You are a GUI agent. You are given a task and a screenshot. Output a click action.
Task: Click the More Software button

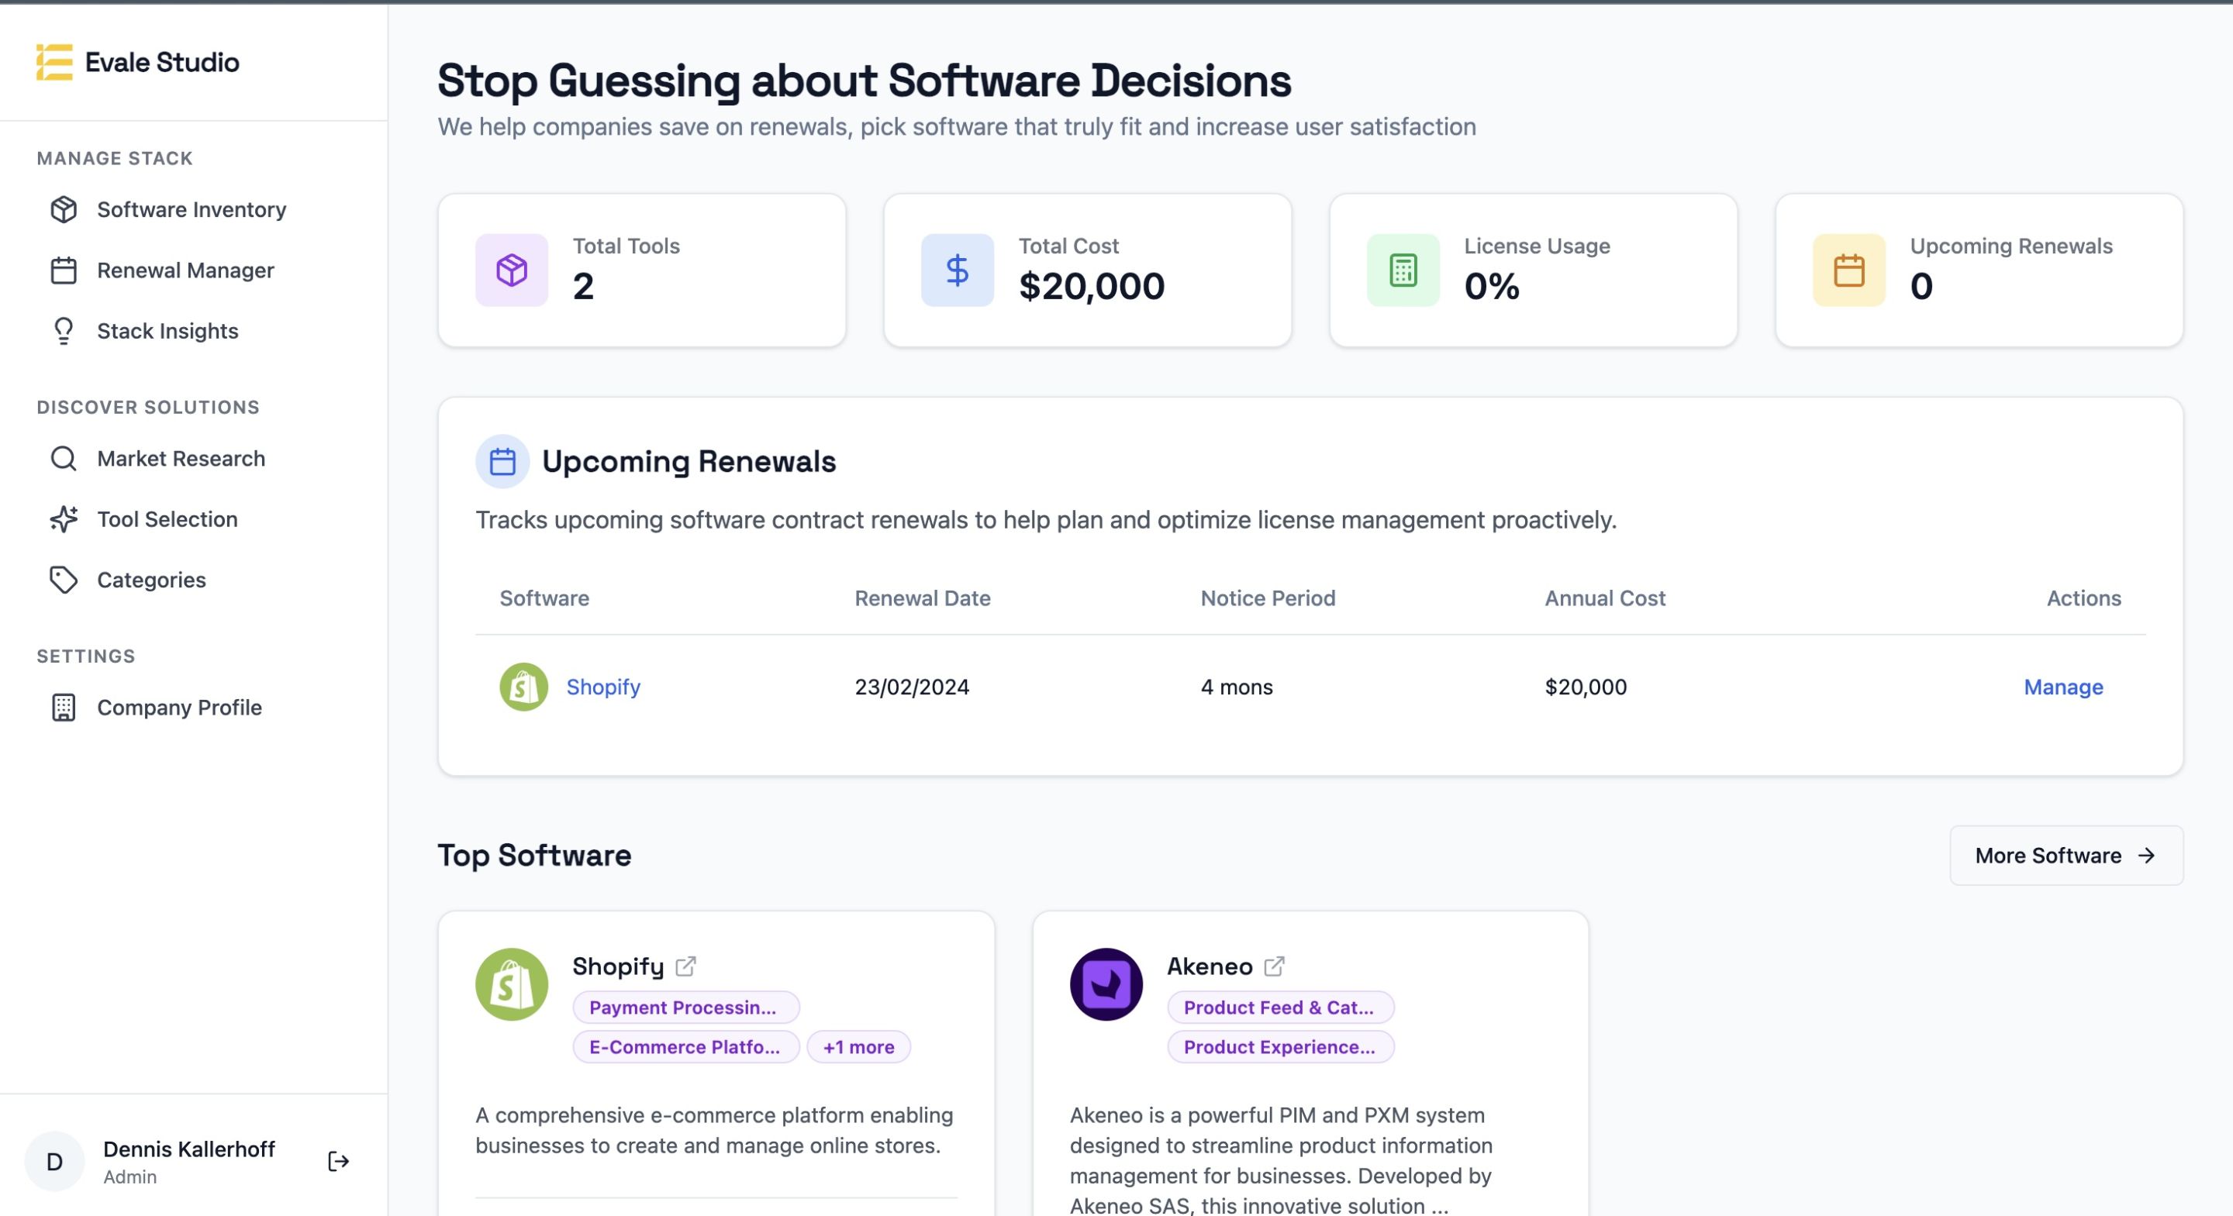(x=2065, y=856)
